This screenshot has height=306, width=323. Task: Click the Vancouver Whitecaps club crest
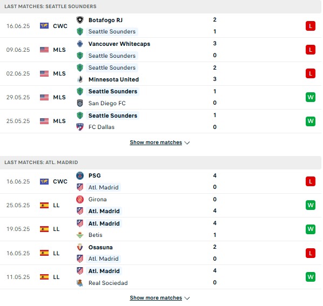80,44
